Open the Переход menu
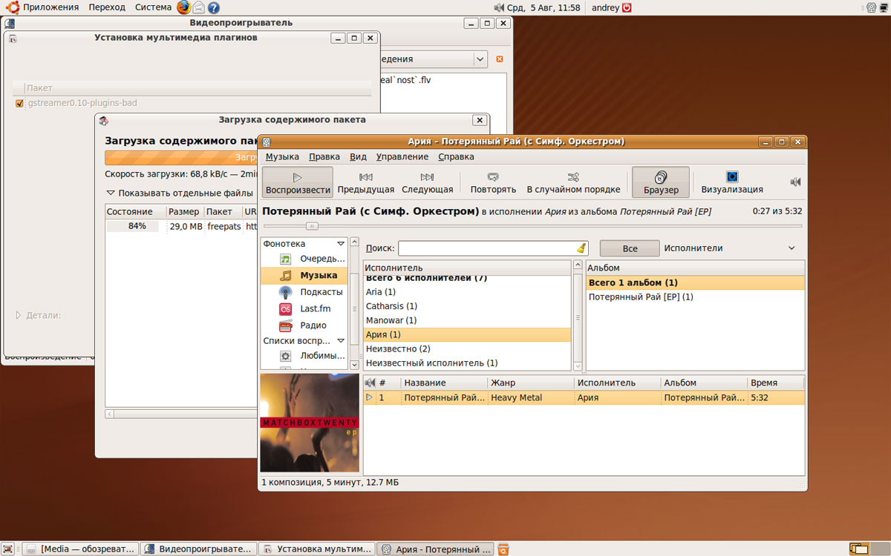 tap(107, 7)
